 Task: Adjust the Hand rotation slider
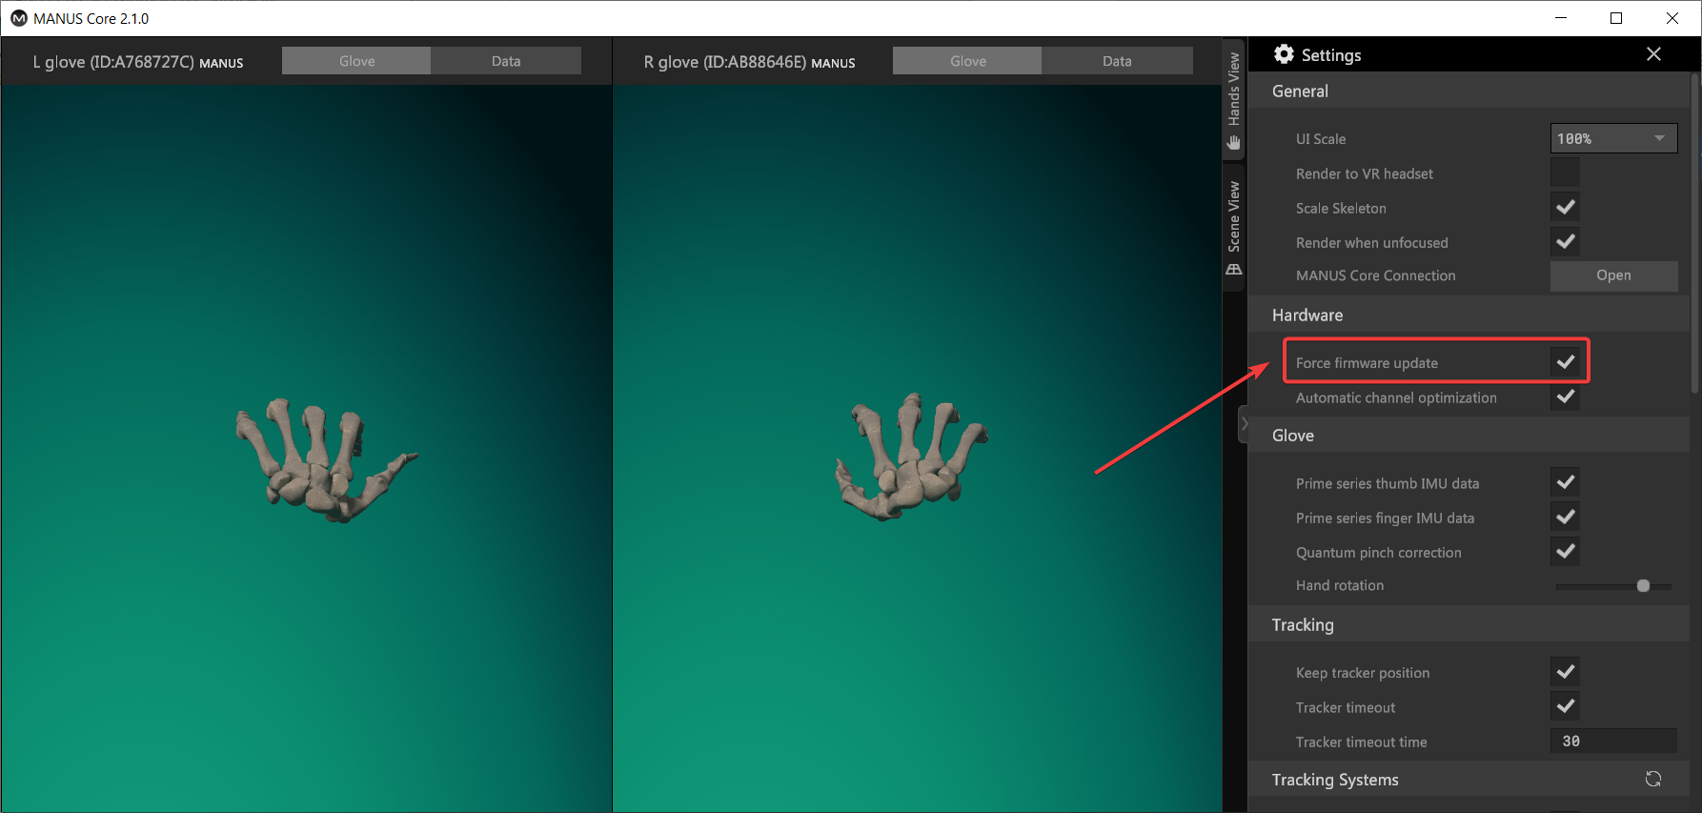1643,586
